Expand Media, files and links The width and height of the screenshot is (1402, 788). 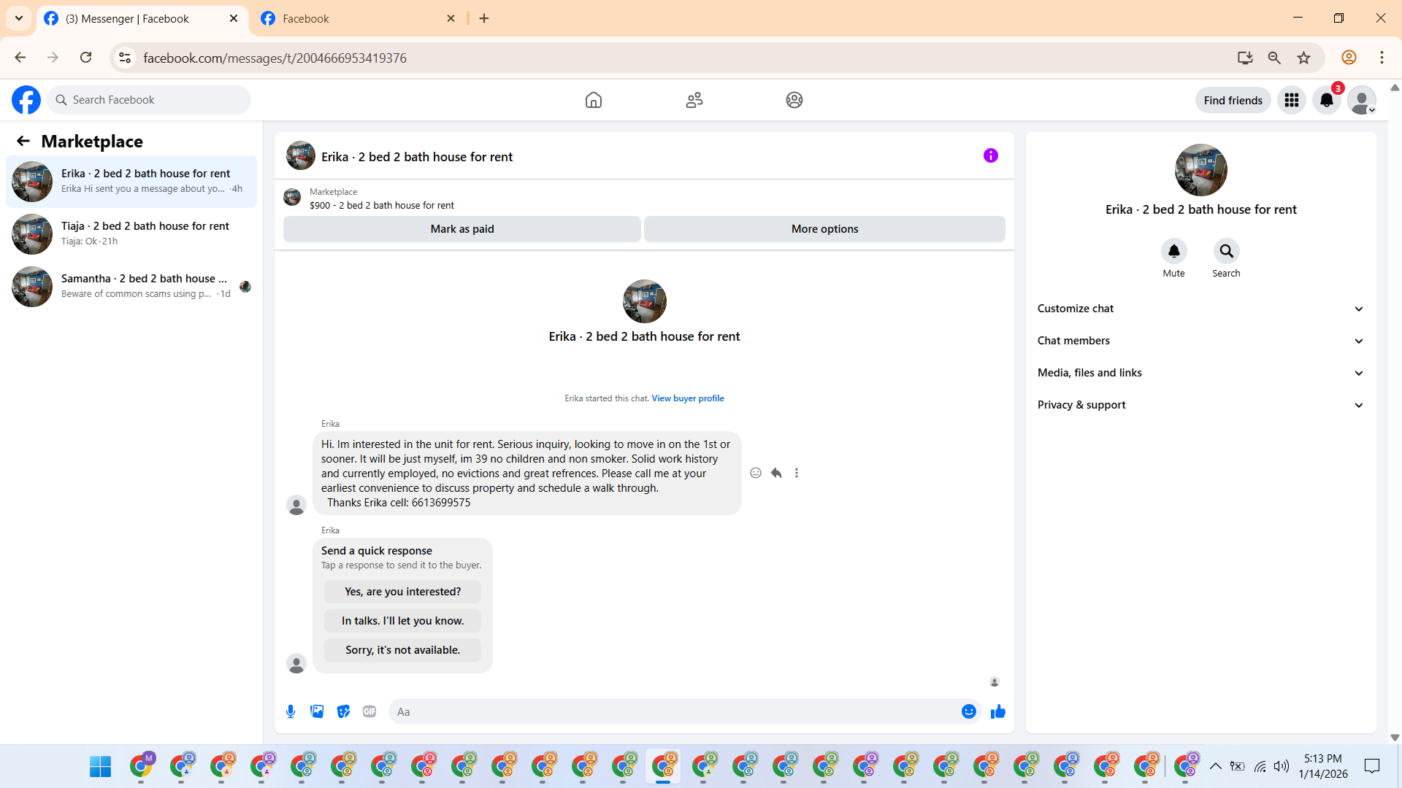pos(1200,373)
